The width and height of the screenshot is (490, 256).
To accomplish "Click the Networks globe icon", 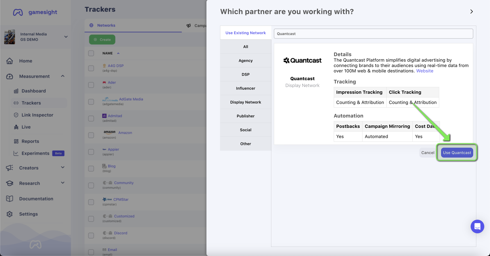I will click(91, 25).
